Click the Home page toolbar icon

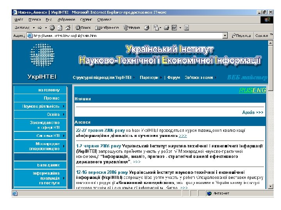[x=68, y=28]
